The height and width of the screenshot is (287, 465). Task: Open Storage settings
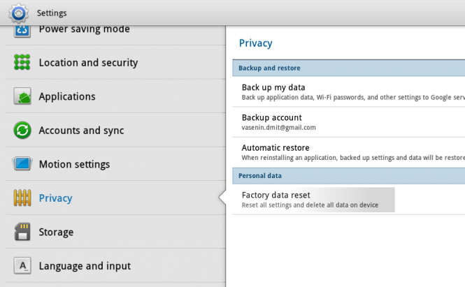point(116,232)
